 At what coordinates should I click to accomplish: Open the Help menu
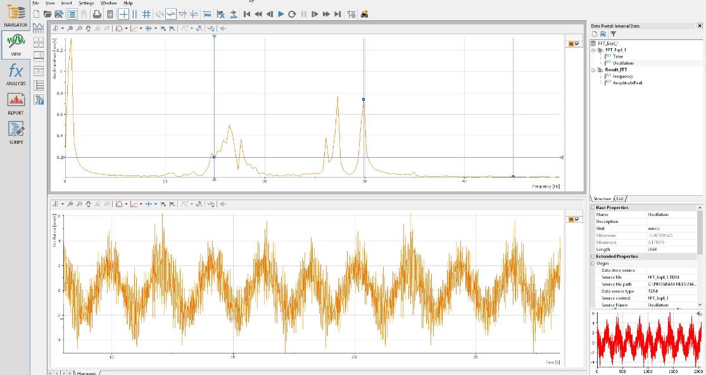128,3
